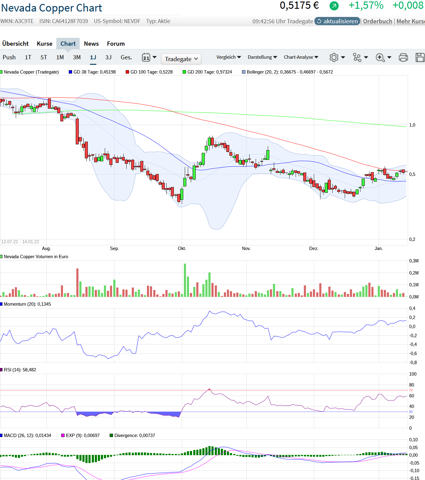Select the 1T time range
The image size is (425, 480).
[x=28, y=57]
